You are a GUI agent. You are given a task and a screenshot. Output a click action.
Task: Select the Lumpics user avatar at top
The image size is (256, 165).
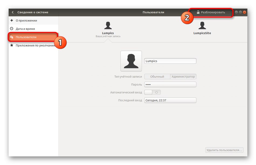click(108, 25)
